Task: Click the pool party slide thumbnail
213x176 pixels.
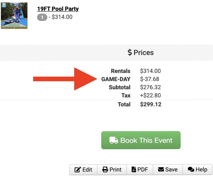Action: coord(14,15)
